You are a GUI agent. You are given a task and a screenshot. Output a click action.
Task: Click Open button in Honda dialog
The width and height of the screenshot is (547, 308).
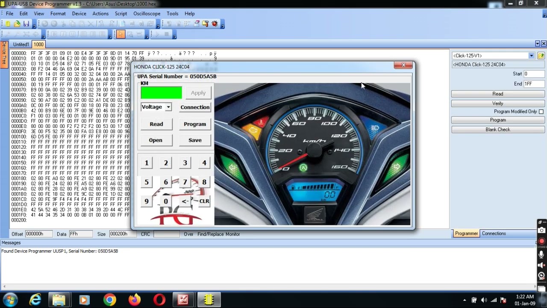156,140
